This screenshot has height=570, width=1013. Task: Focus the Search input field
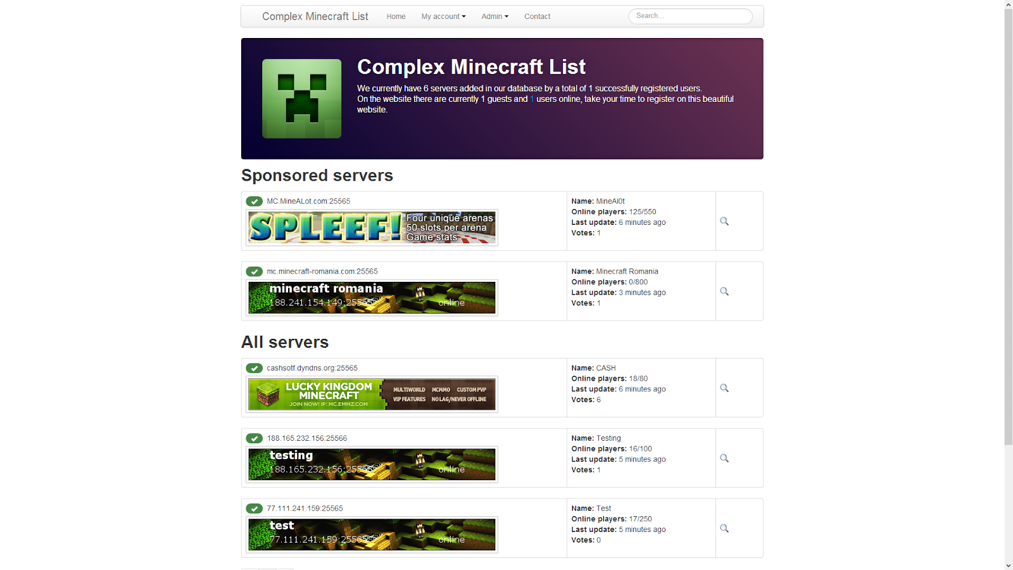point(690,16)
